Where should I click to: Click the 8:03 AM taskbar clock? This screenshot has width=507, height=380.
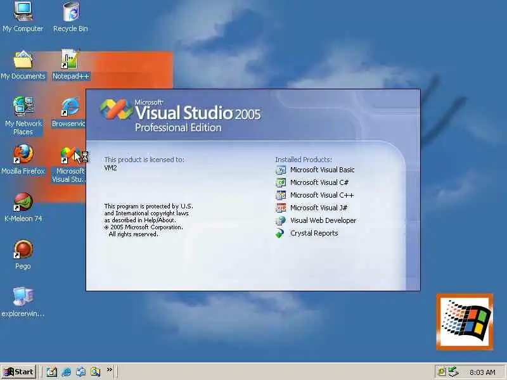point(482,372)
